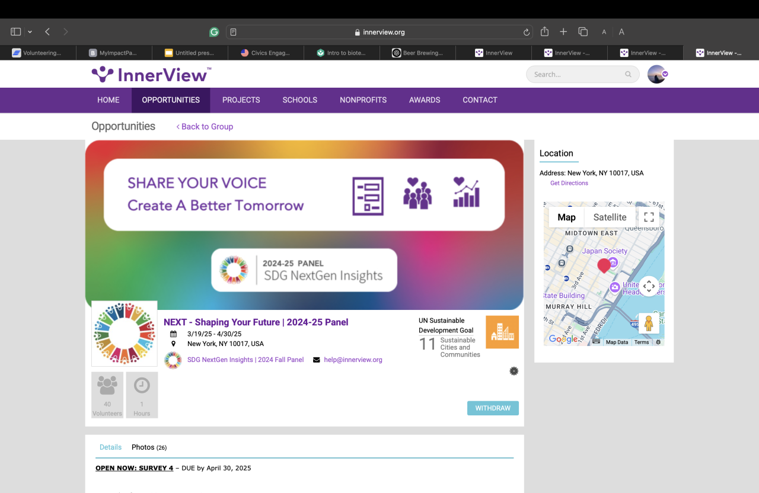Click the InnerView logo
The width and height of the screenshot is (759, 493).
(x=151, y=74)
